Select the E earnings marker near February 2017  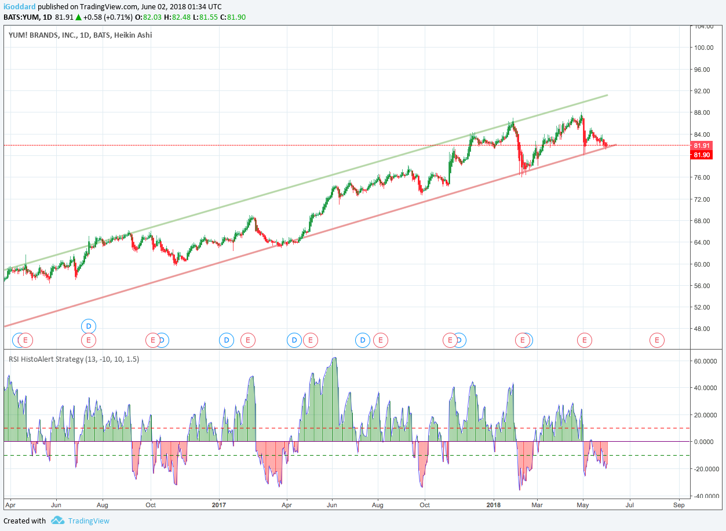[x=248, y=340]
